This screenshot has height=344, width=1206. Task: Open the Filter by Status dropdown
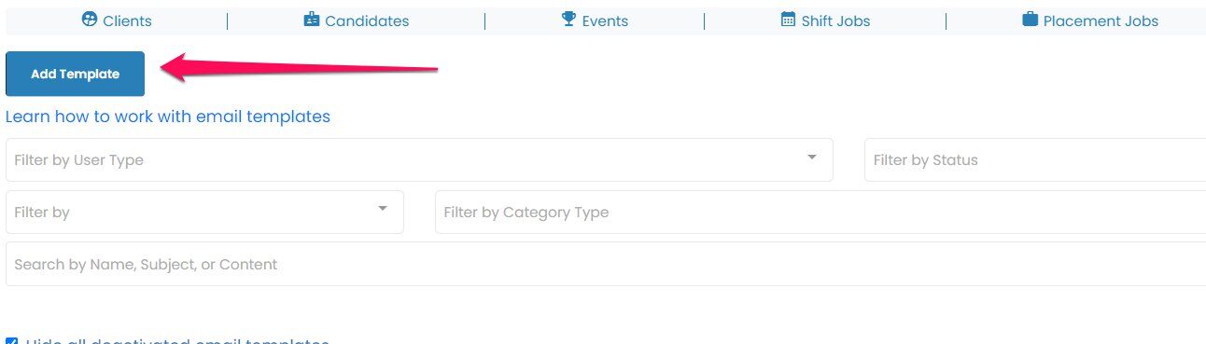pos(1035,159)
